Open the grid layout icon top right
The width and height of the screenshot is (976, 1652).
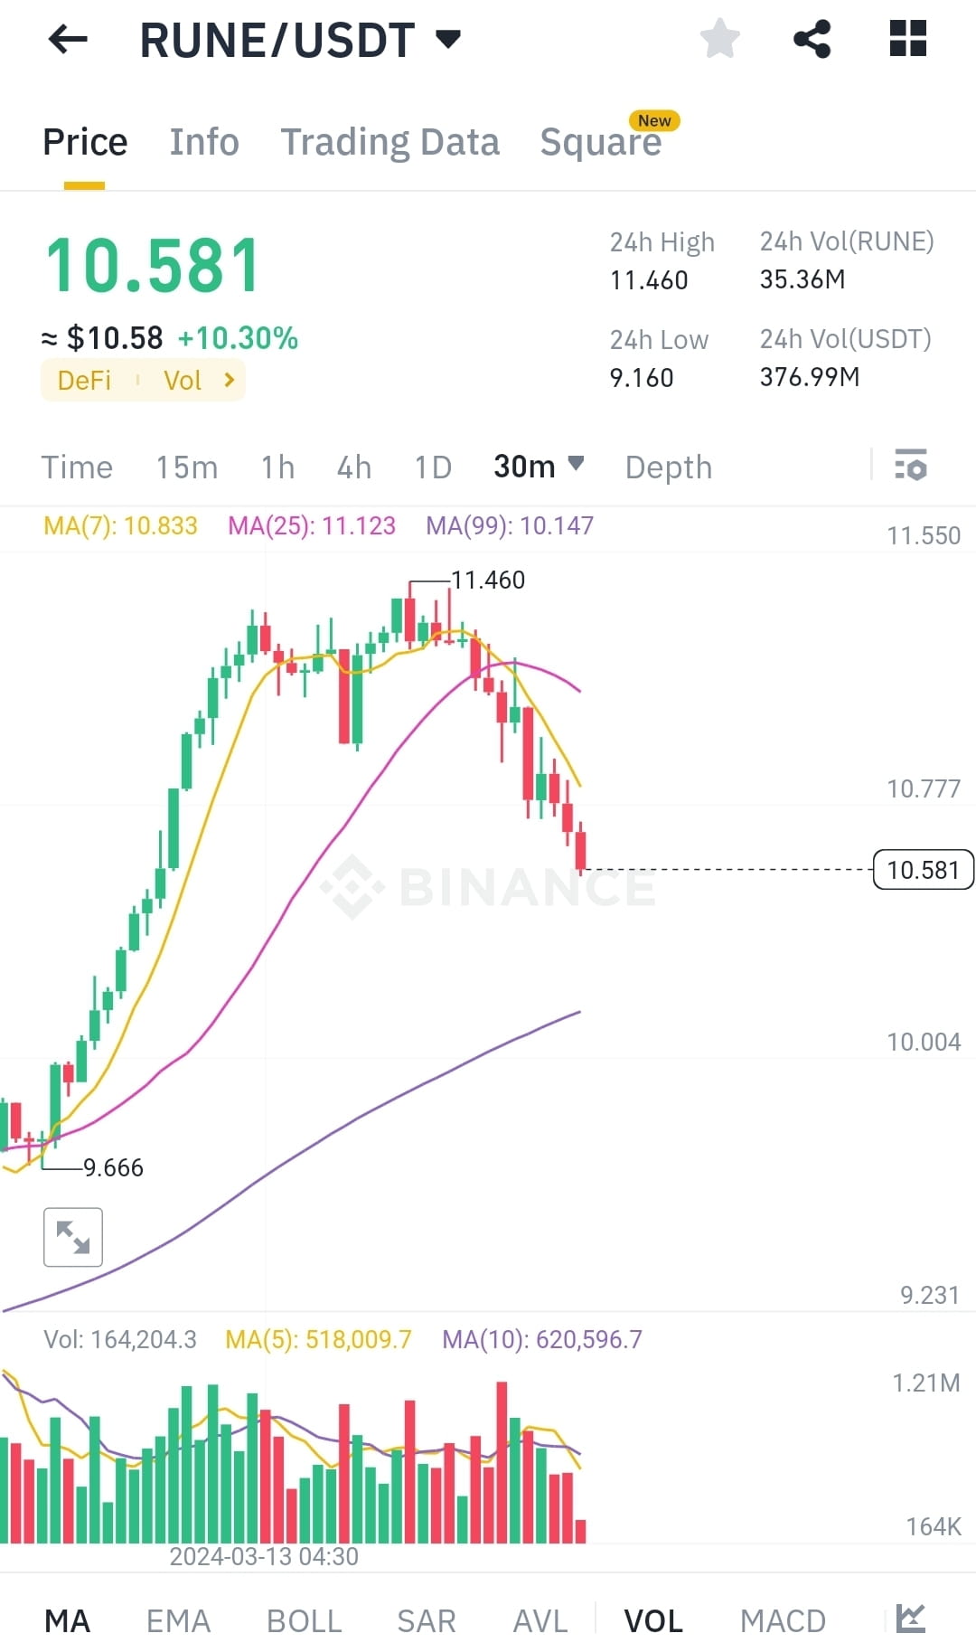pos(906,38)
